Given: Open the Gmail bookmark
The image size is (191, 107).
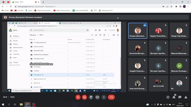Looking at the screenshot, I should (5, 10).
